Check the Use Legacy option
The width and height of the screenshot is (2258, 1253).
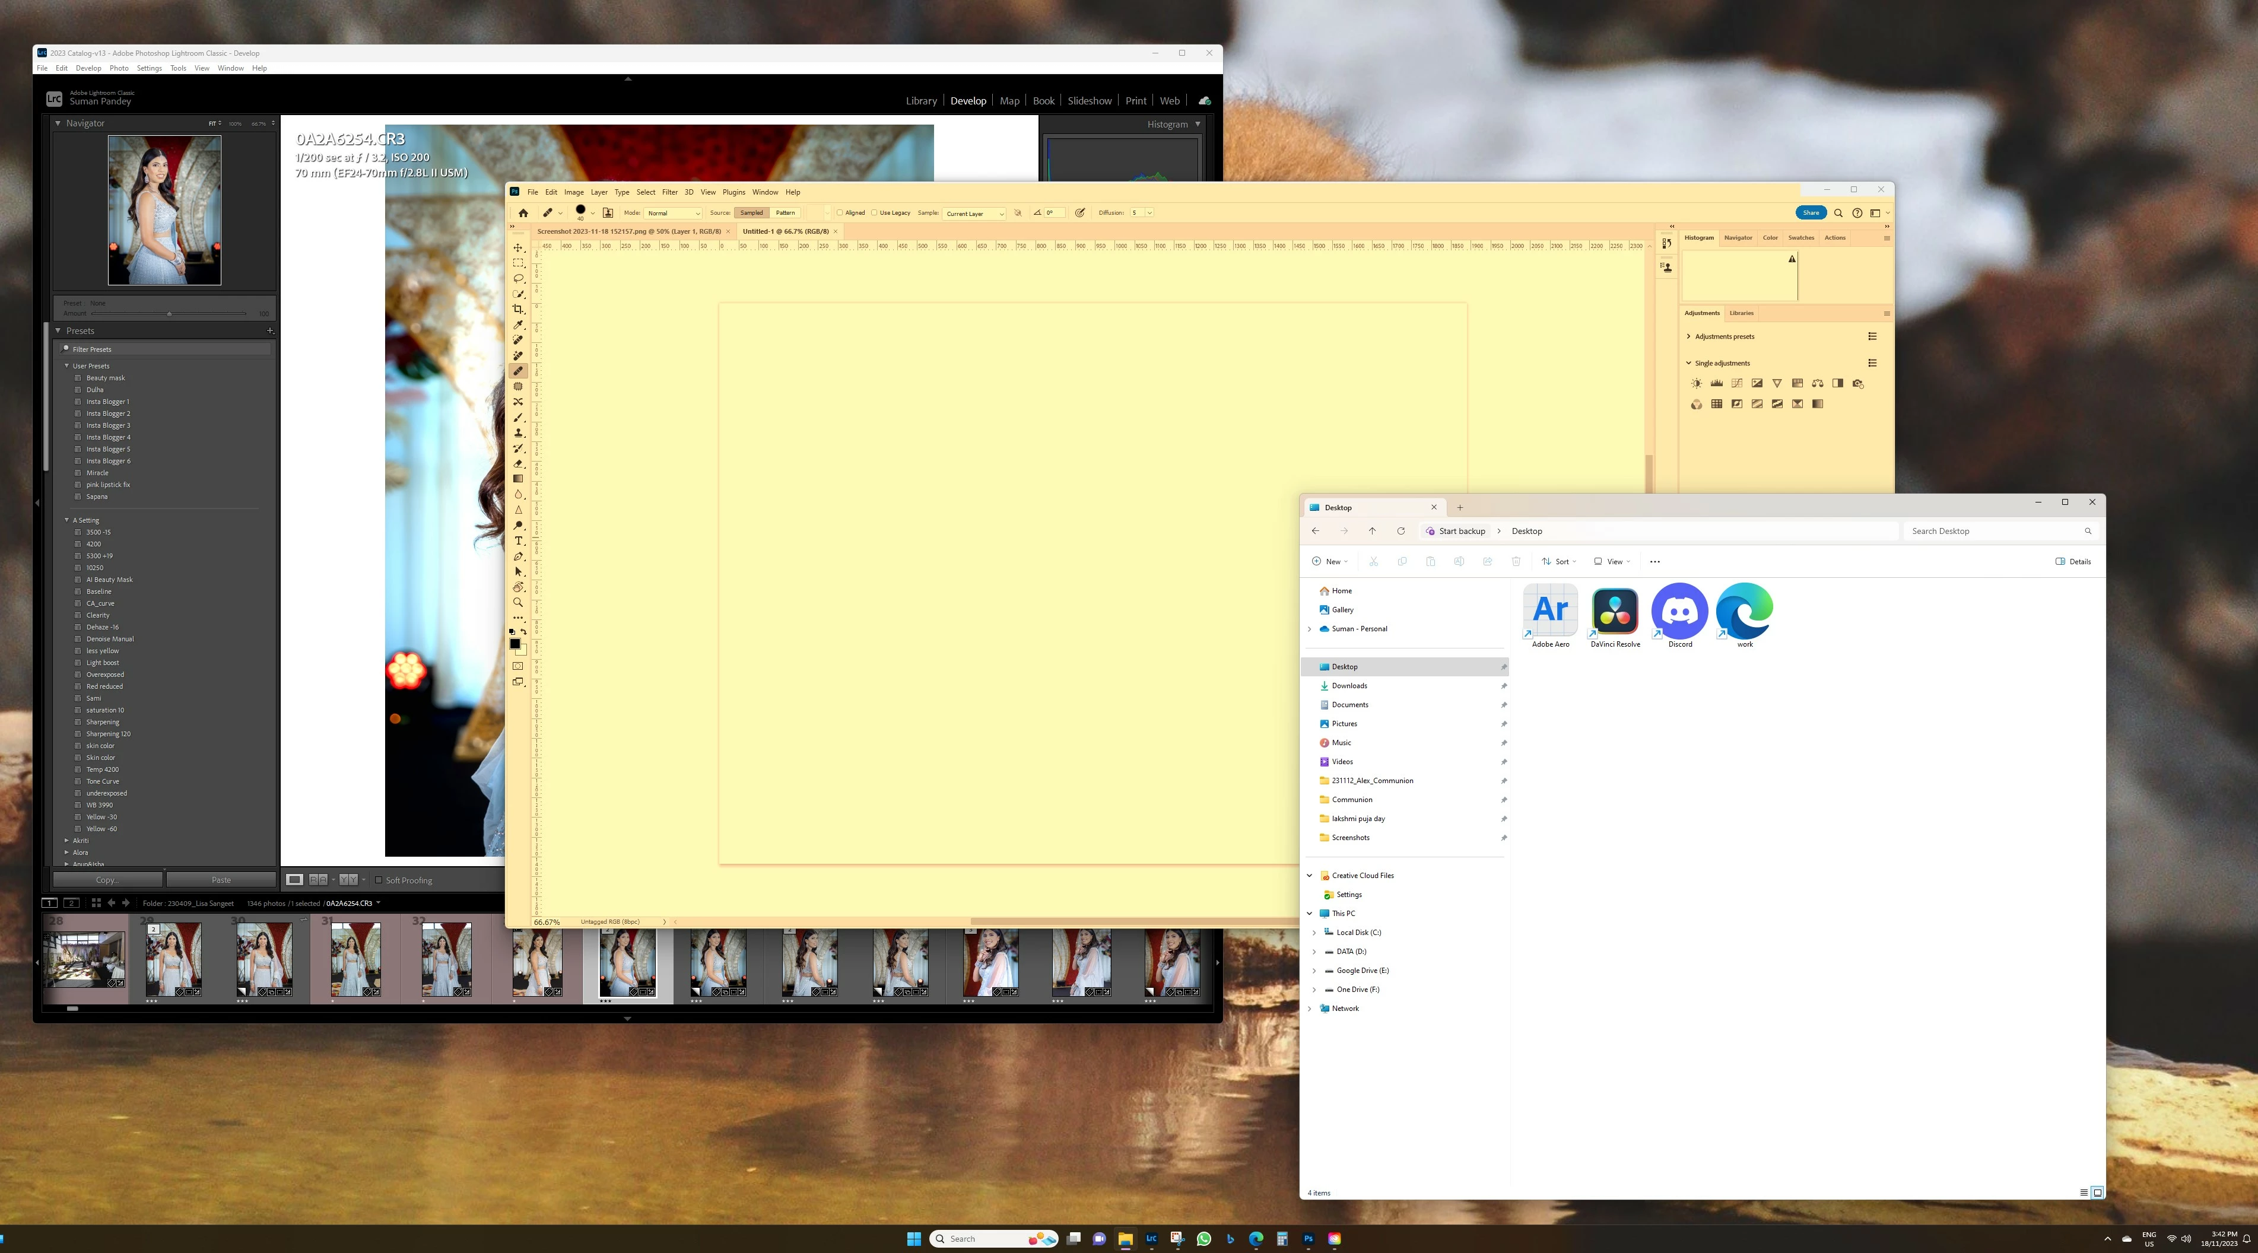point(874,213)
